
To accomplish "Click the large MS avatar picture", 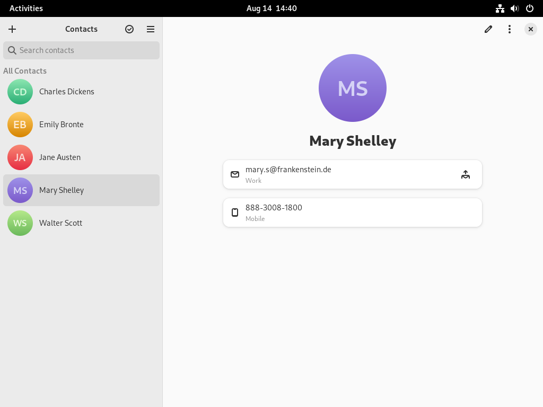I will (x=353, y=88).
